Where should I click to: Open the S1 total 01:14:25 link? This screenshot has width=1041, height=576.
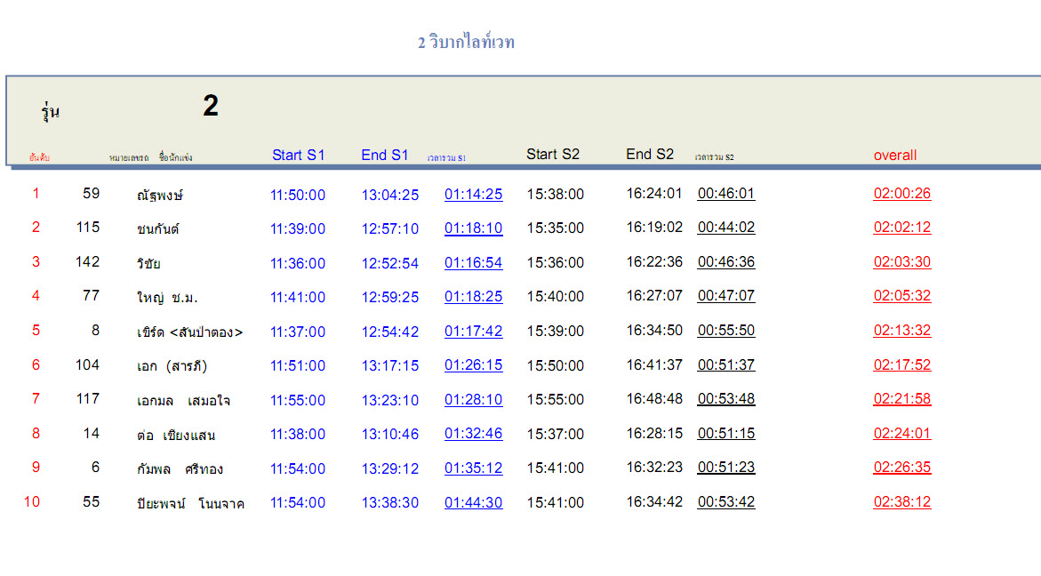tap(473, 195)
